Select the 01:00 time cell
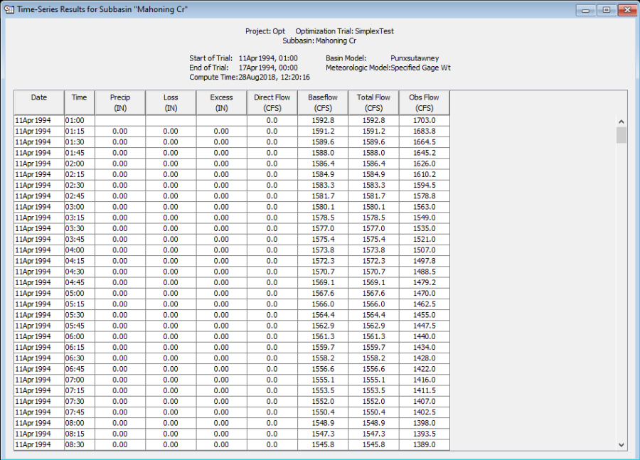 point(80,121)
